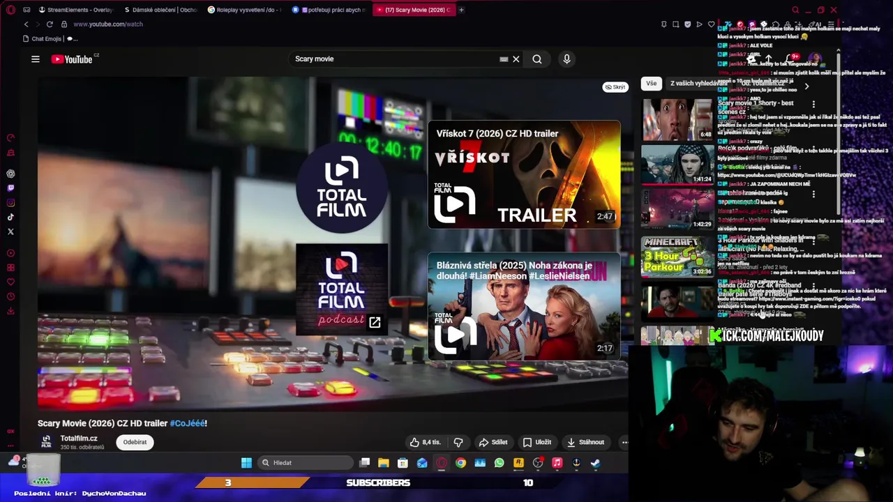Open Task View on the taskbar
Screen dimensions: 893x502
click(364, 463)
